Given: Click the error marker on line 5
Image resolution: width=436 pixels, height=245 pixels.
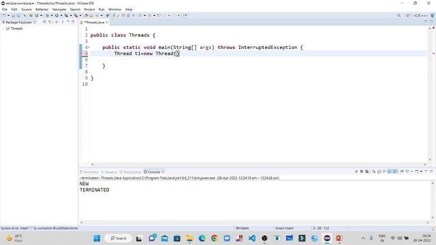Looking at the screenshot, I should coord(81,53).
